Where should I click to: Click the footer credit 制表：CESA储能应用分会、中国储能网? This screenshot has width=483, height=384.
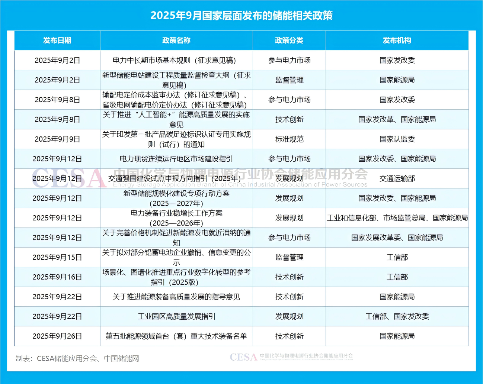pos(77,359)
